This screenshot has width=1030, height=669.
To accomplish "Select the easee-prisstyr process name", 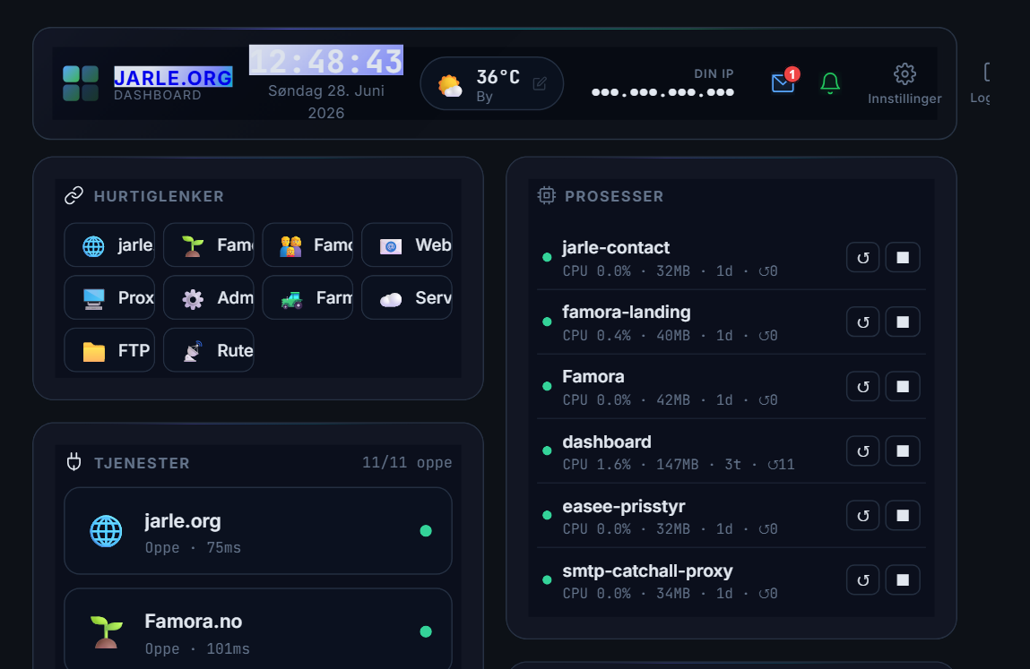I will pos(623,506).
